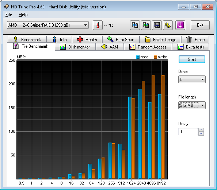Click the 8192 orange write bar
The height and width of the screenshot is (190, 217).
click(x=163, y=127)
